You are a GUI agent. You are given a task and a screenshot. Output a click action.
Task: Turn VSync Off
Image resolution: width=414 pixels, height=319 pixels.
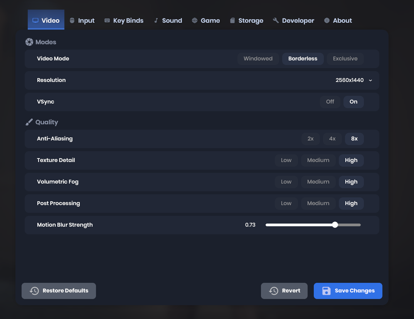330,102
